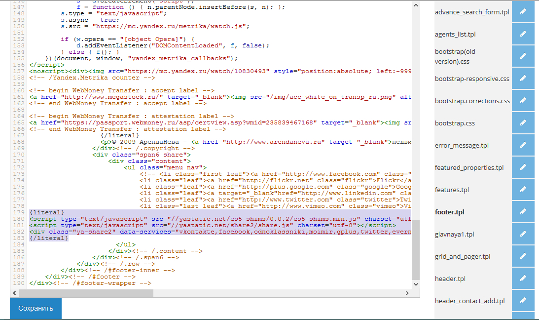The width and height of the screenshot is (539, 320).
Task: Edit header_contact_add.tpl via pencil icon
Action: [x=523, y=301]
